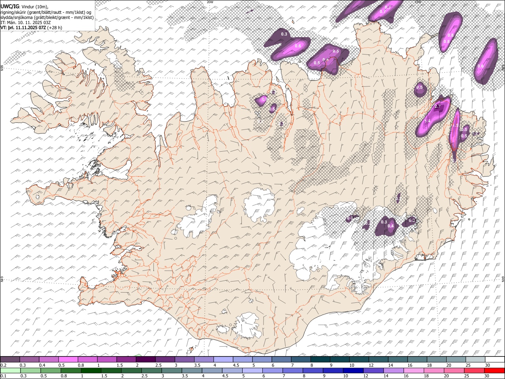Click the UWC/IG title in the header
505x379 pixels.
pyautogui.click(x=9, y=6)
